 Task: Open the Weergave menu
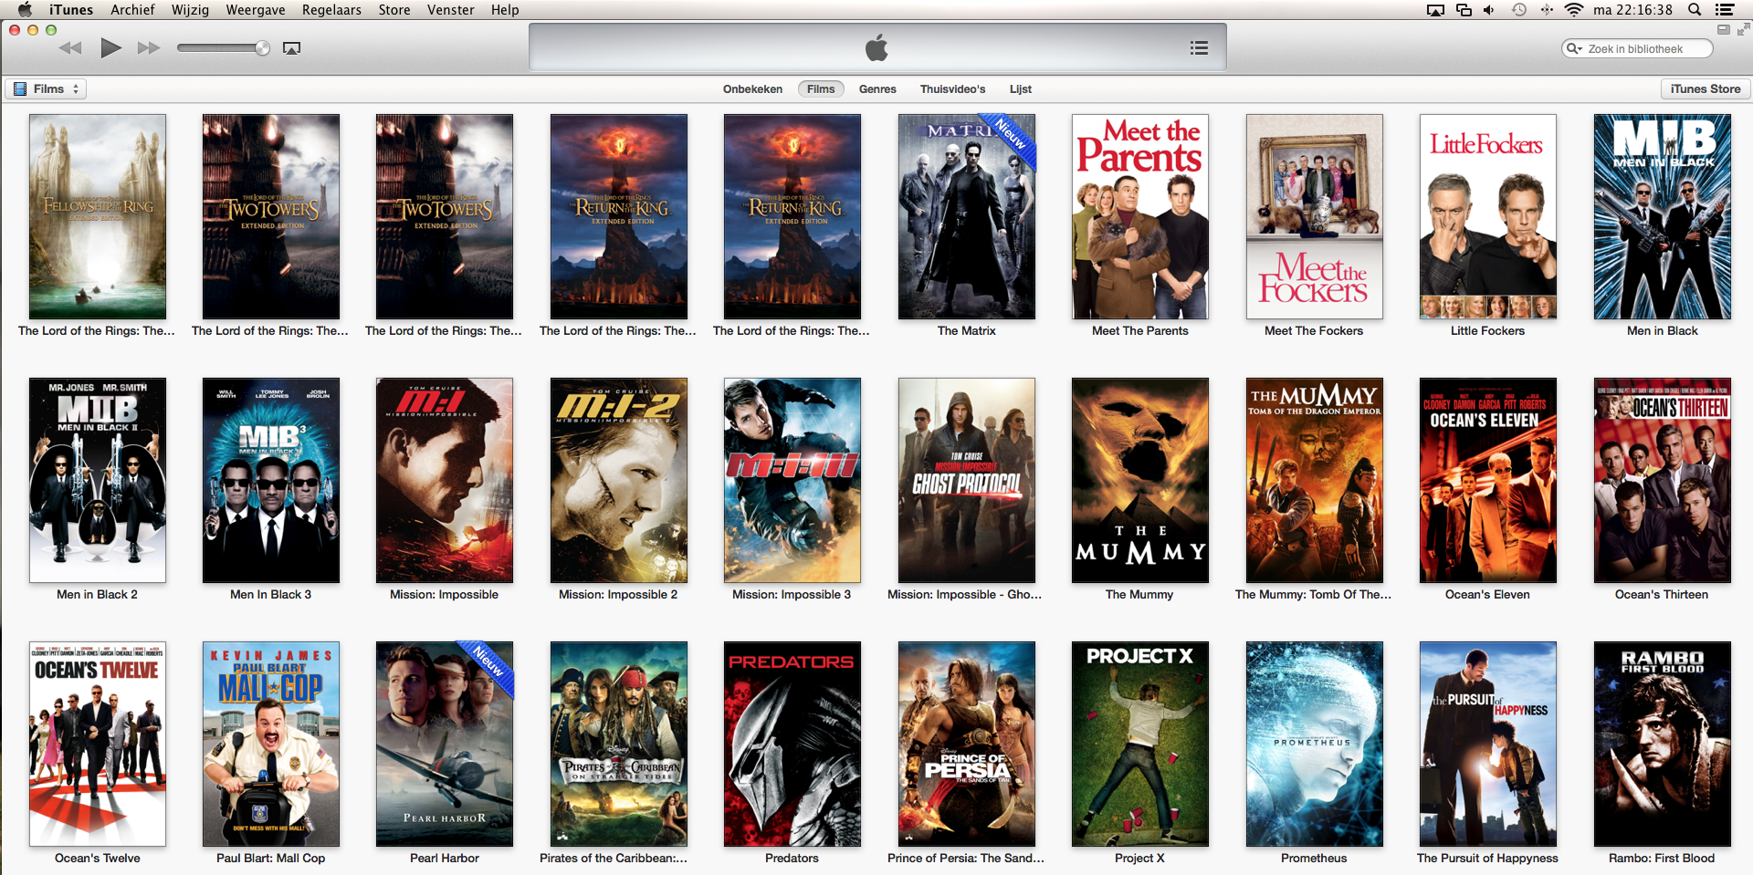tap(256, 10)
